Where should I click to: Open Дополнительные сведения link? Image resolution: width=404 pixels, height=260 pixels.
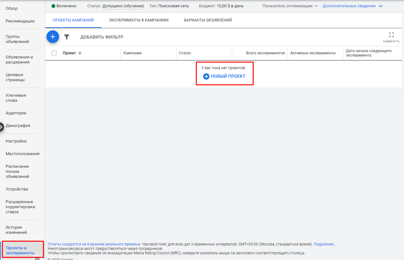coord(349,6)
